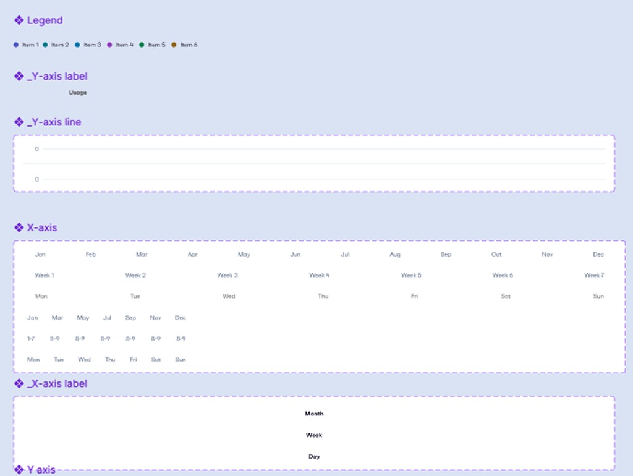Click the purple dot for Item 4
This screenshot has height=476, width=633.
pos(109,45)
